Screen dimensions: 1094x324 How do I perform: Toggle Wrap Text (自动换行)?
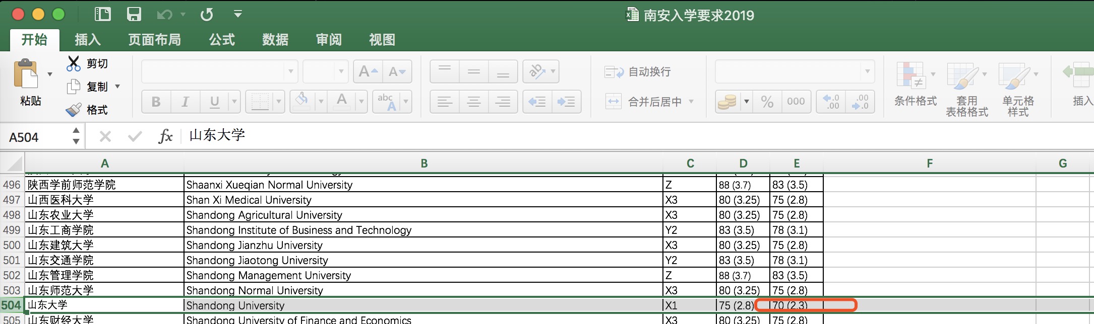coord(638,72)
